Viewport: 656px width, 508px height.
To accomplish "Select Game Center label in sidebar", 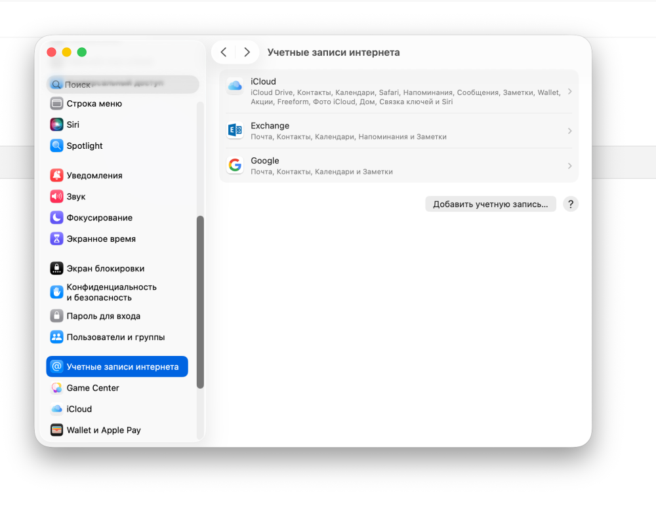I will click(x=93, y=387).
